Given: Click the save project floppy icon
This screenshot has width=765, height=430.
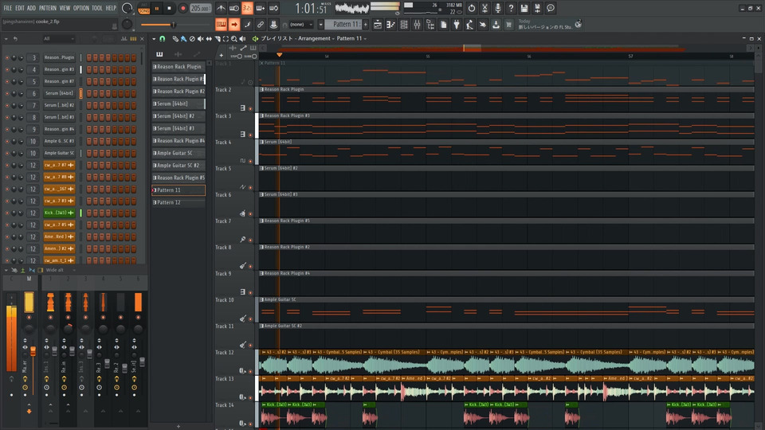Looking at the screenshot, I should pyautogui.click(x=525, y=8).
